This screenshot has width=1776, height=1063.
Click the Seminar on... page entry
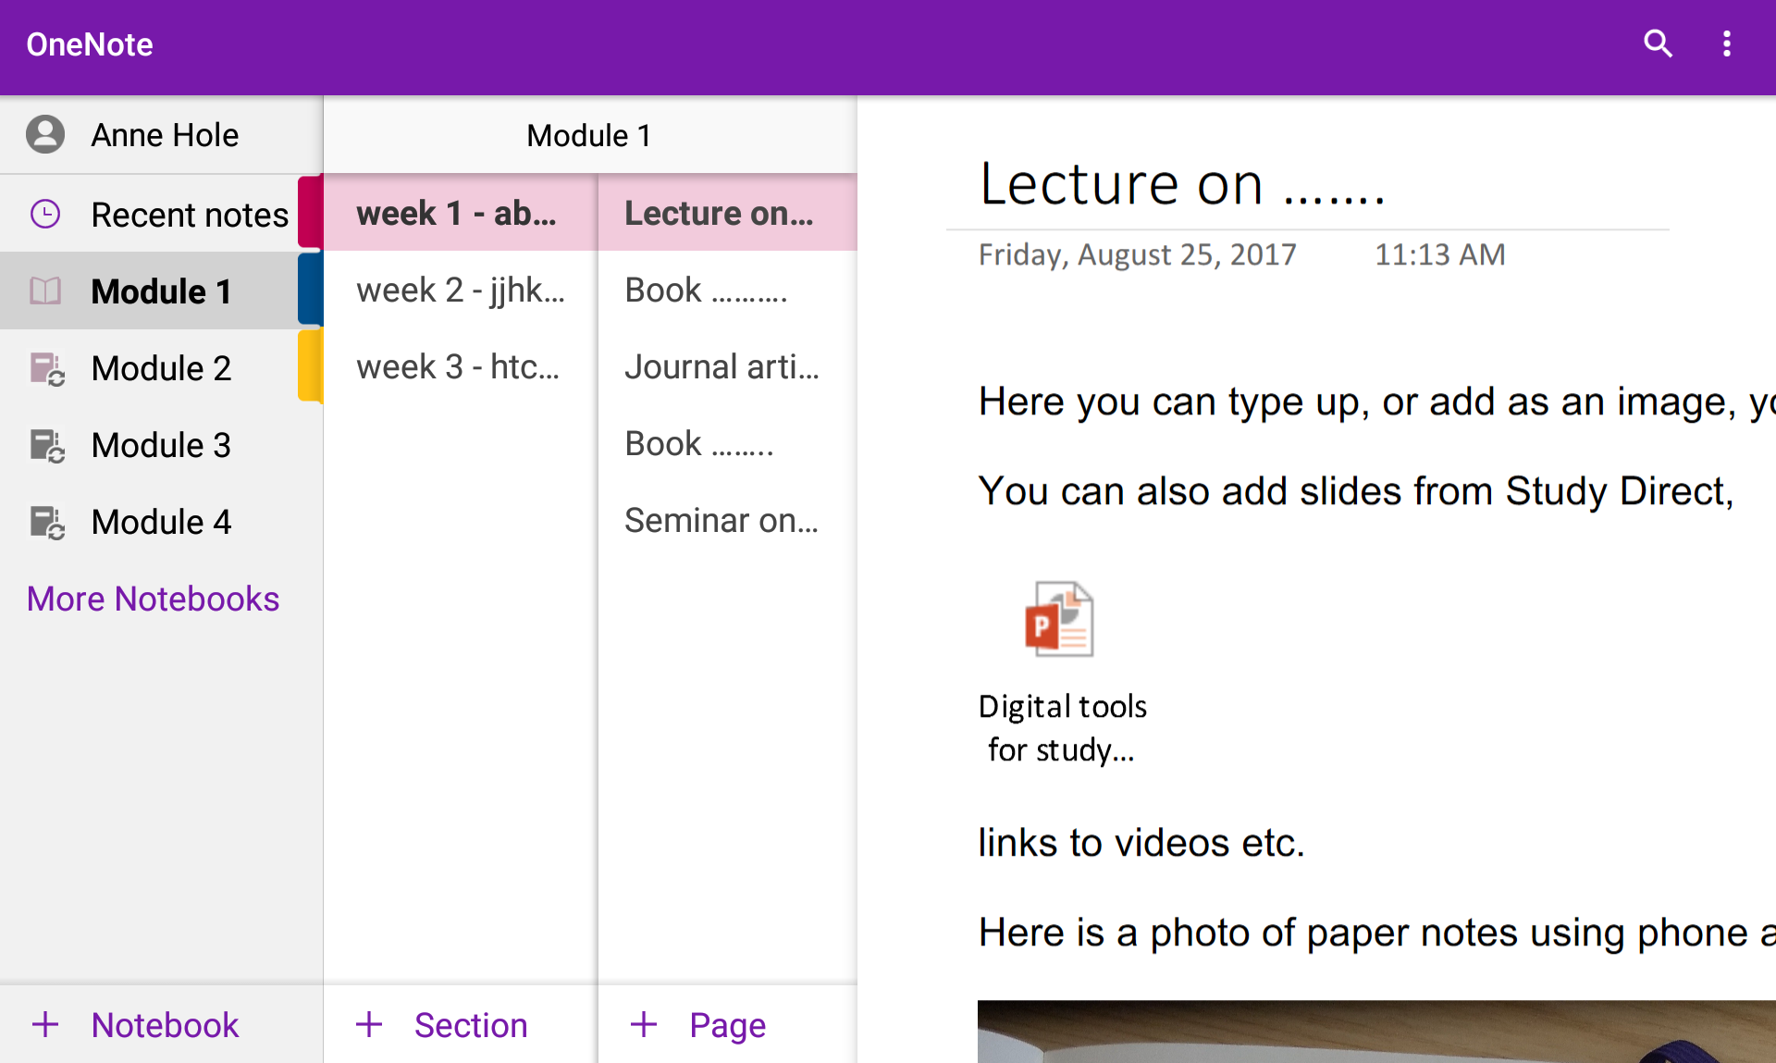(720, 522)
